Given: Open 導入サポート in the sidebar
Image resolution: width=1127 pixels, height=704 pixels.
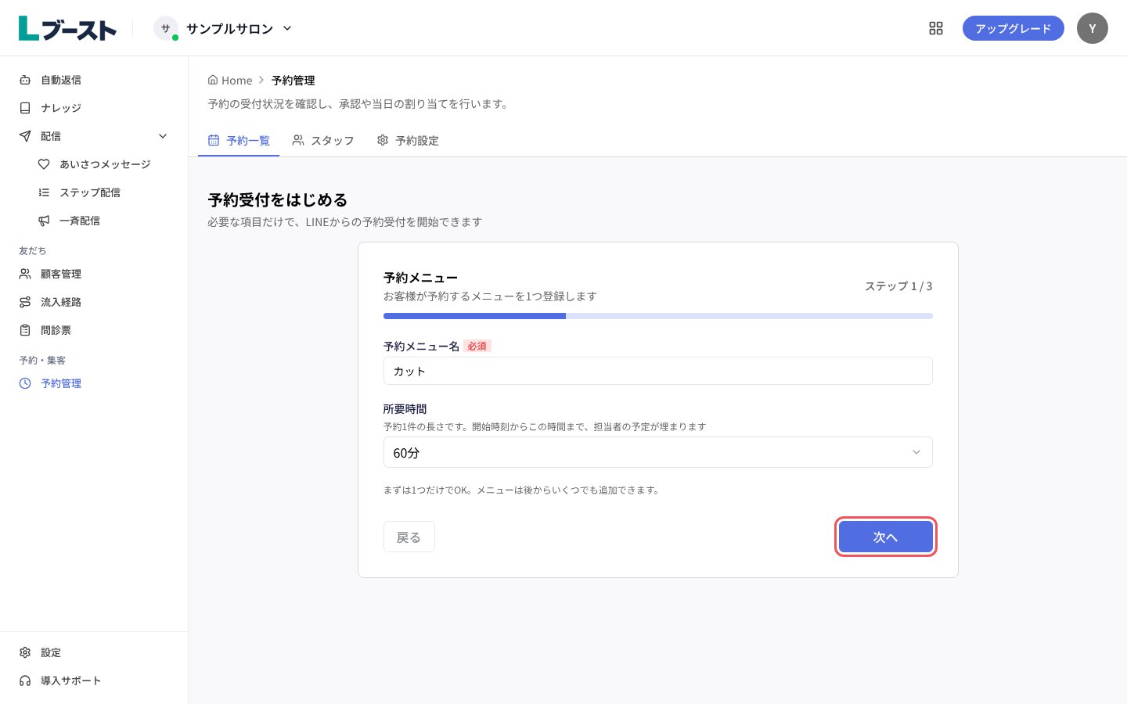Looking at the screenshot, I should point(94,681).
